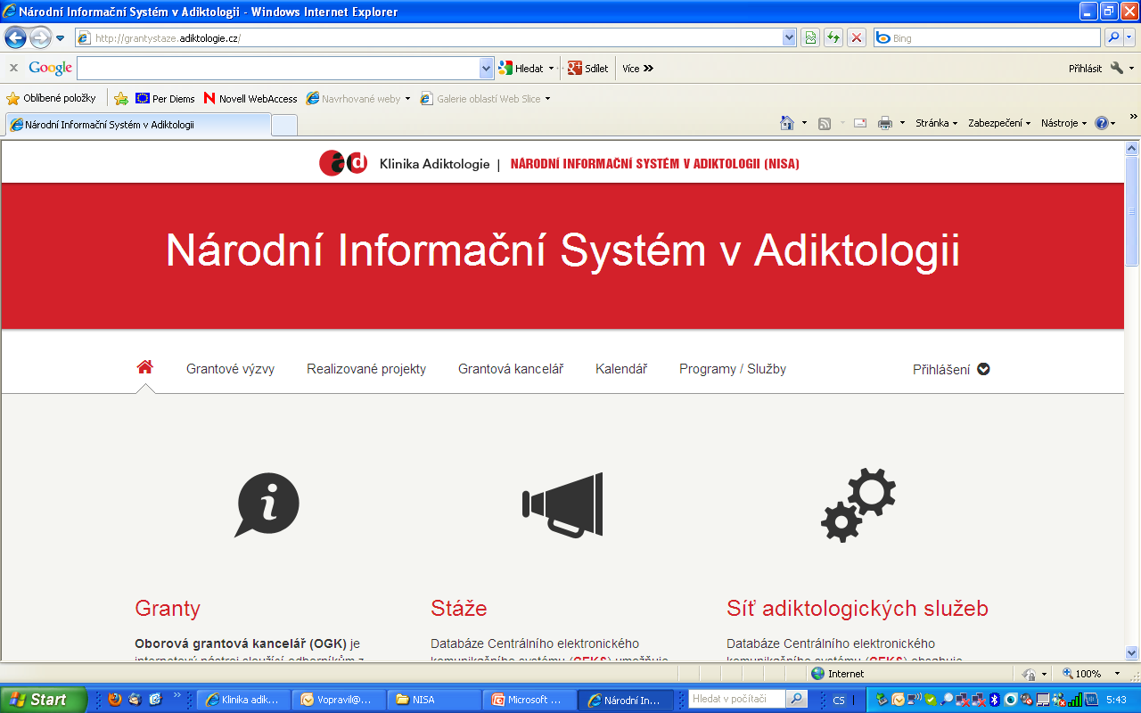Close the Google toolbar with the x
1141x713 pixels.
point(13,68)
